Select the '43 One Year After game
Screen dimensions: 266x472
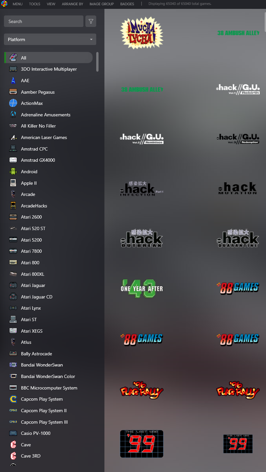coord(142,289)
